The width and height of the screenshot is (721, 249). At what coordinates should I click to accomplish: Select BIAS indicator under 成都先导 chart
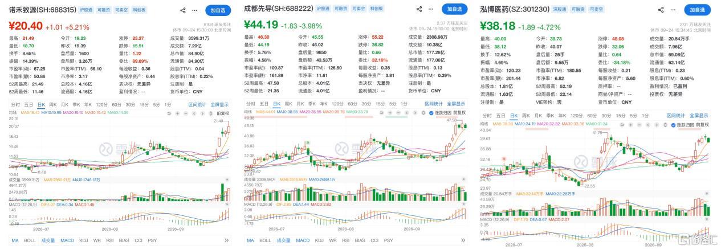coord(360,240)
